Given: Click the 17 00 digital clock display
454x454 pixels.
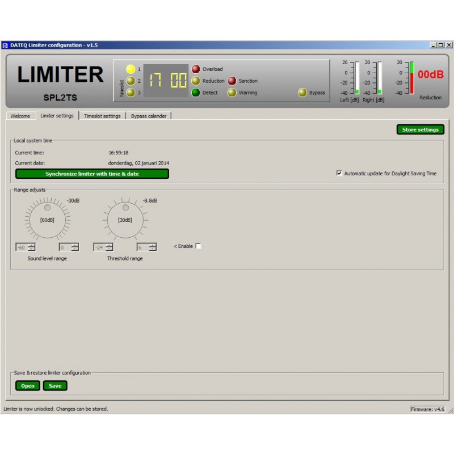Looking at the screenshot, I should pos(166,81).
